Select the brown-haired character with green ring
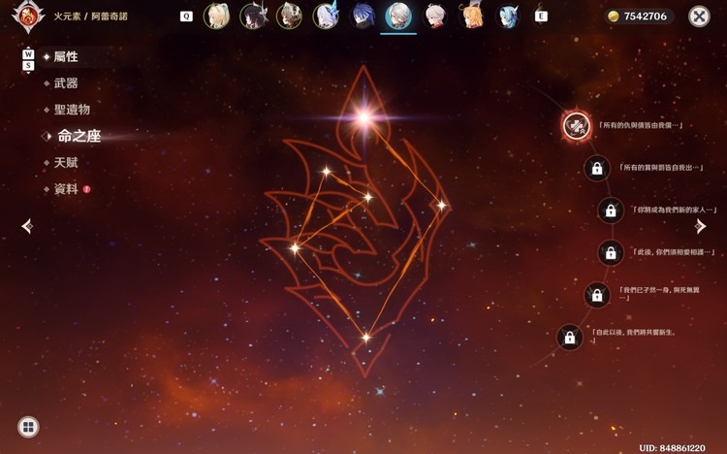The image size is (727, 454). click(289, 16)
